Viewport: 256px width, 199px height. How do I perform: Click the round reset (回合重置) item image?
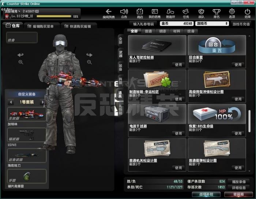tap(217, 45)
